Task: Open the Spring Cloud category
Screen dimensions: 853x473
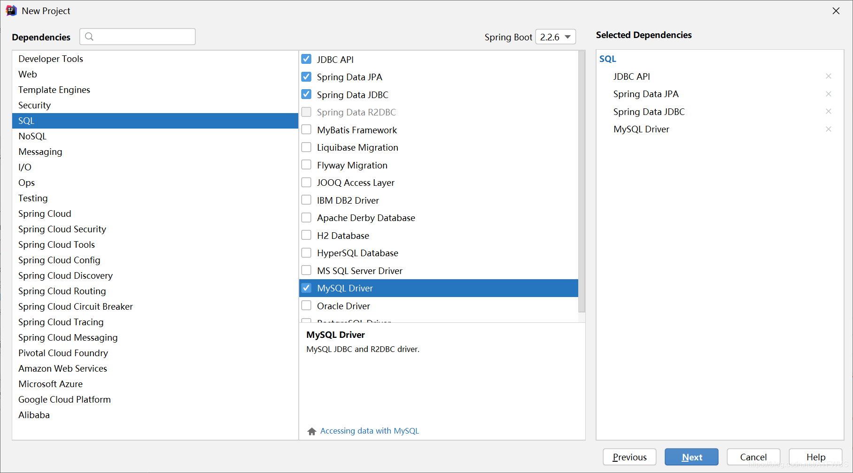Action: pos(155,214)
